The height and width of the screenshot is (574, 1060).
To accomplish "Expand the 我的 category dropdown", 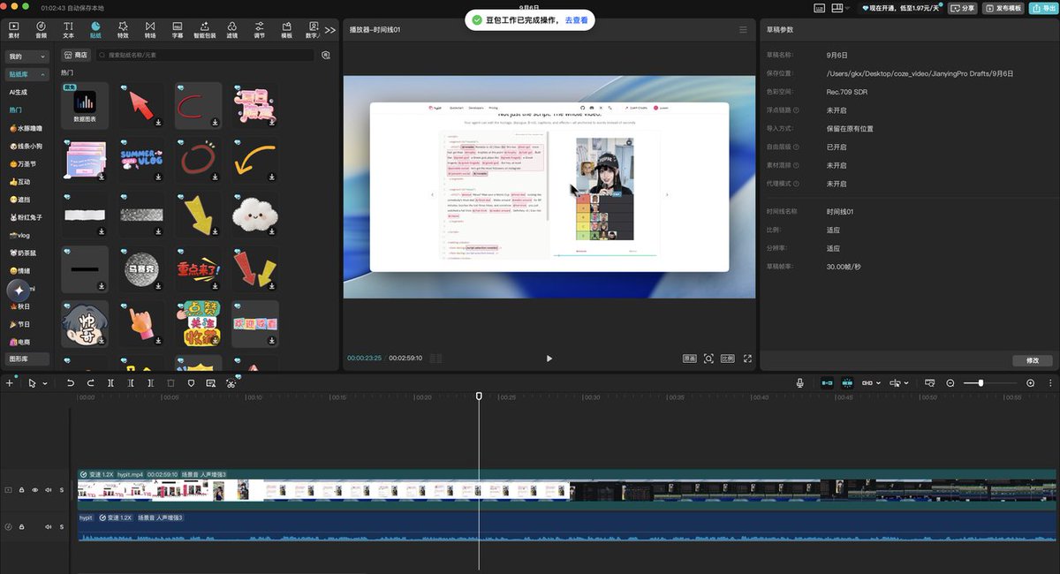I will click(26, 57).
